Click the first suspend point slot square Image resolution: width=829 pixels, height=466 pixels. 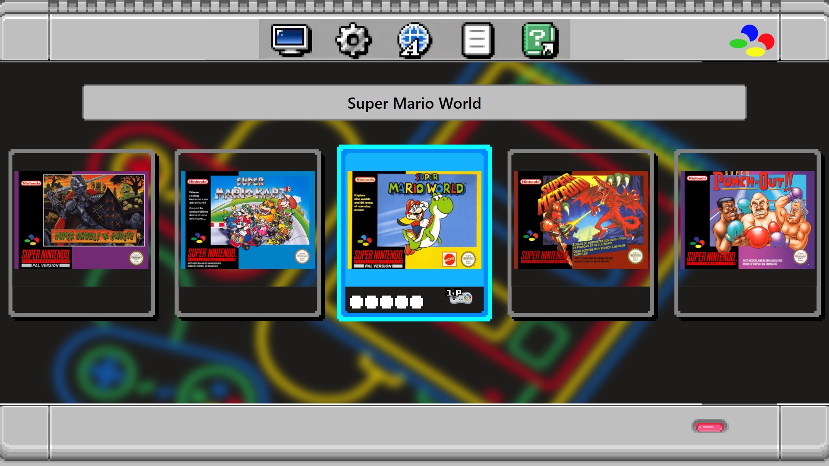click(x=356, y=302)
